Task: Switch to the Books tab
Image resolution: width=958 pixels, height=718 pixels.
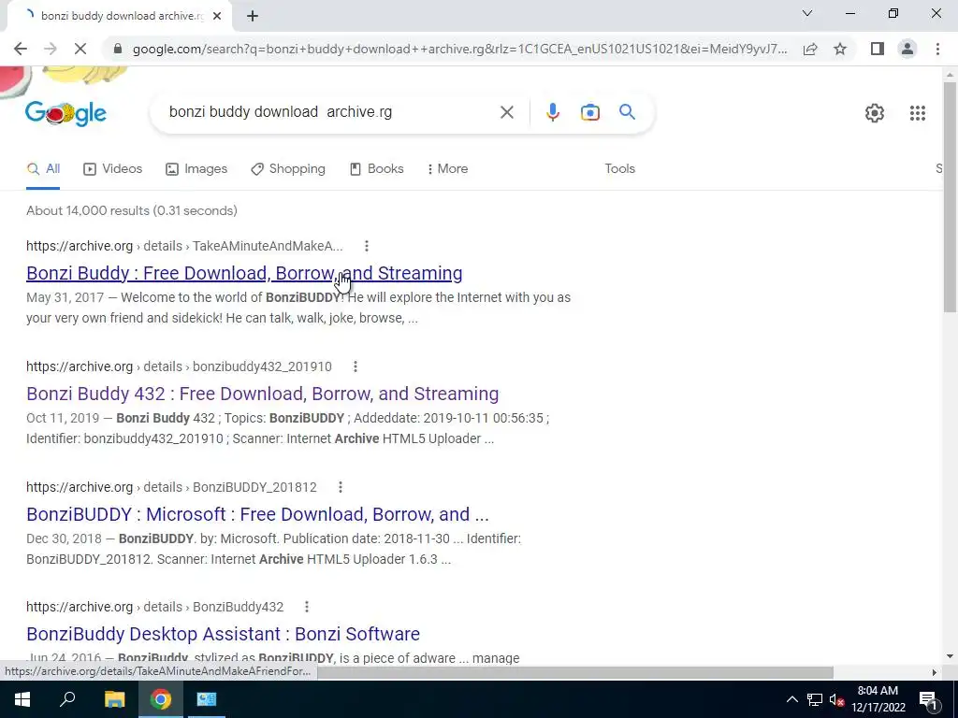Action: [x=376, y=168]
